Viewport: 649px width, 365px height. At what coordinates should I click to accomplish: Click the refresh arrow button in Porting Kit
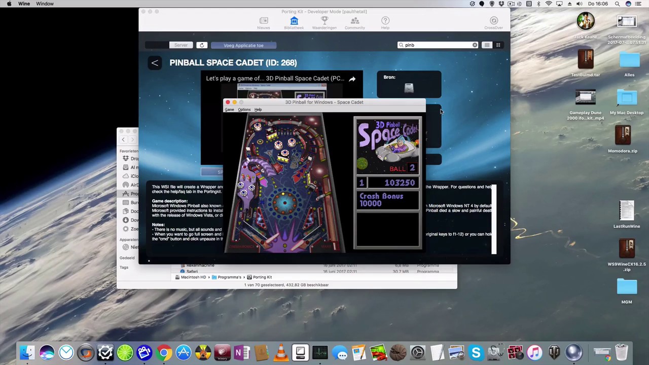pos(202,45)
